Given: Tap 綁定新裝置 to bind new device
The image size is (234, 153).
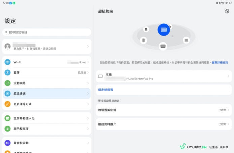Looking at the screenshot, I should (106, 90).
